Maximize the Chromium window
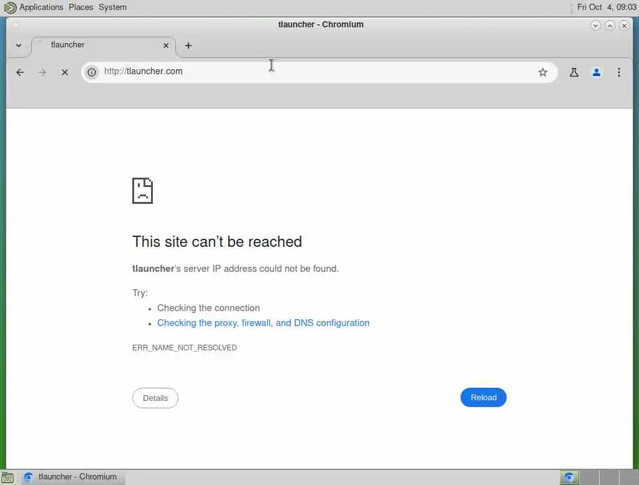Screen dimensions: 639x485 click(x=610, y=26)
